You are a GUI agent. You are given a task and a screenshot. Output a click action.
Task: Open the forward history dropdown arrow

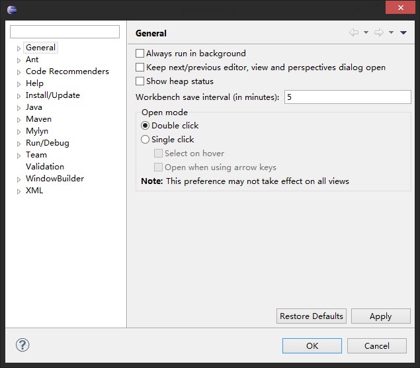391,32
